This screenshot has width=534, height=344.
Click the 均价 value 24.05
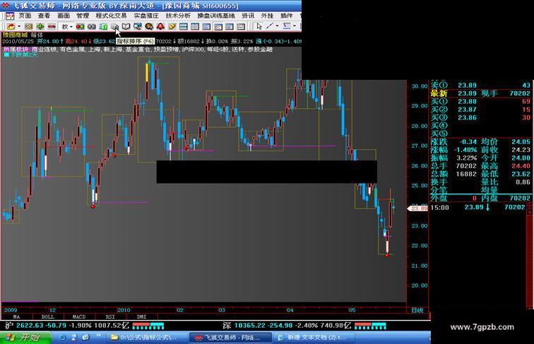(x=521, y=142)
